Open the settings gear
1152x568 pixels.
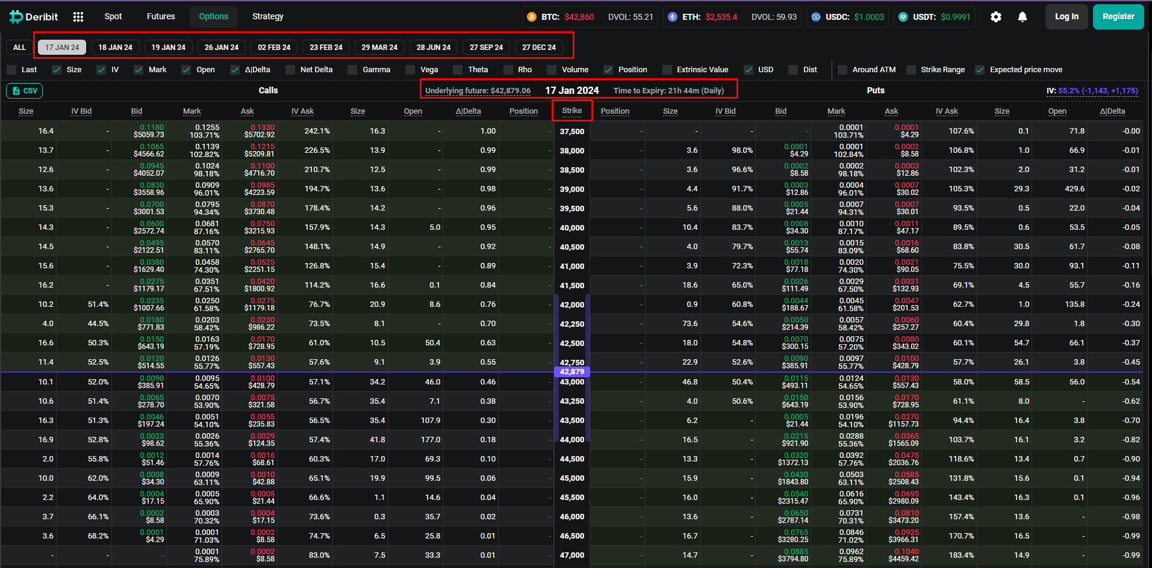(996, 17)
